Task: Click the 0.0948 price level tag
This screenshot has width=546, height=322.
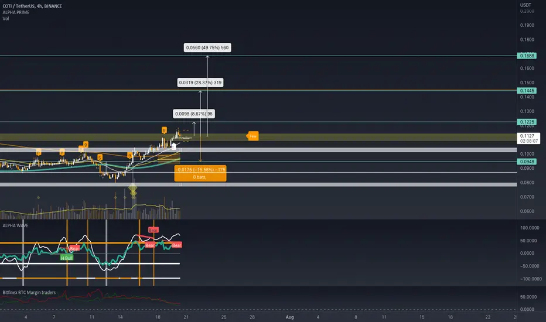Action: [527, 162]
